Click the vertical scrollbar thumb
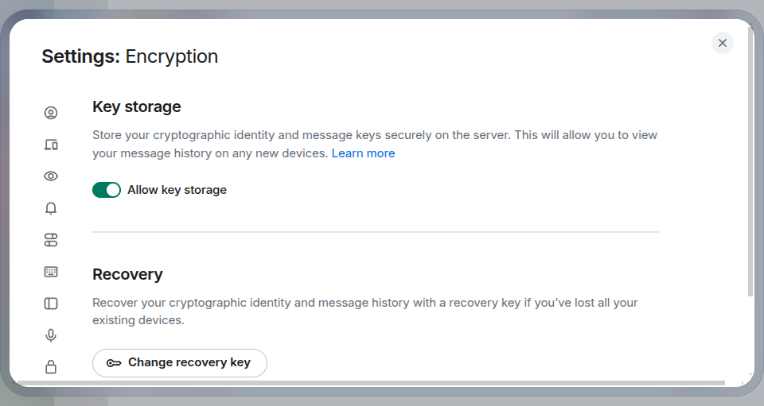 pos(750,159)
